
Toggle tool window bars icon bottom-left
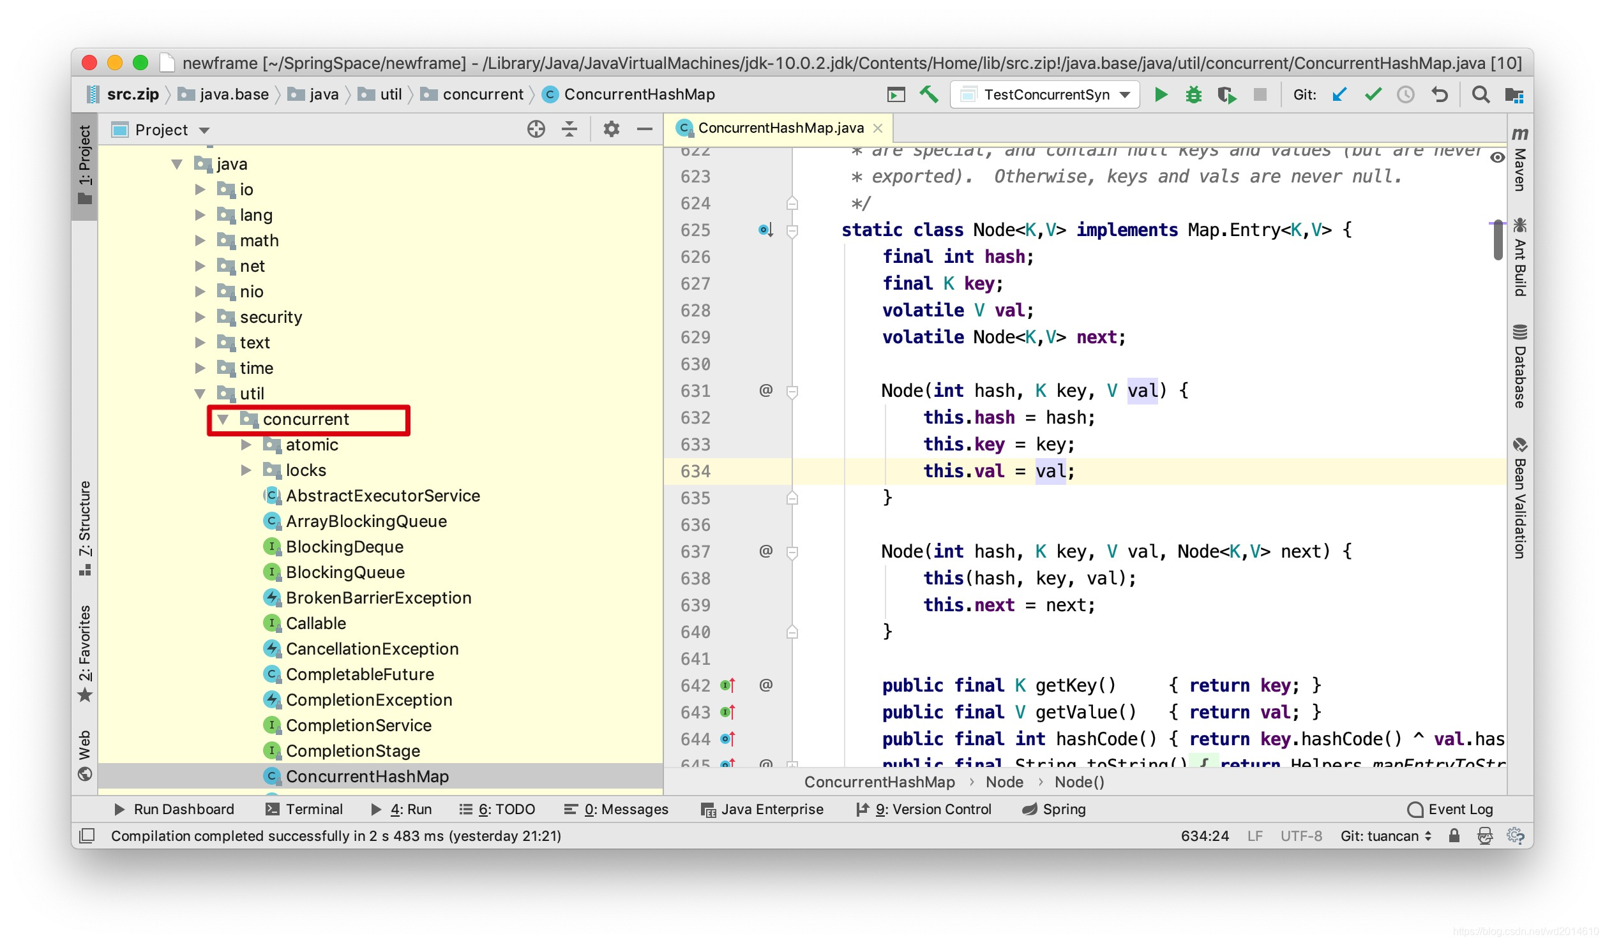(x=87, y=835)
